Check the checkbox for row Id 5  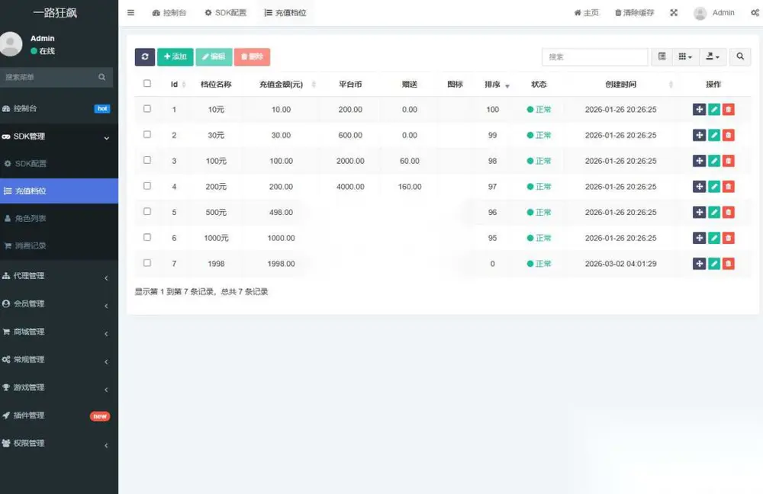[x=147, y=211]
